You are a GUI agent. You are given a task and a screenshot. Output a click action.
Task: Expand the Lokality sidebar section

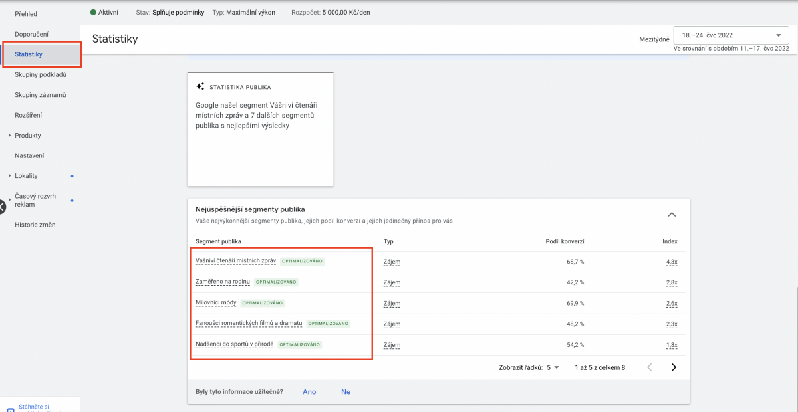click(9, 176)
